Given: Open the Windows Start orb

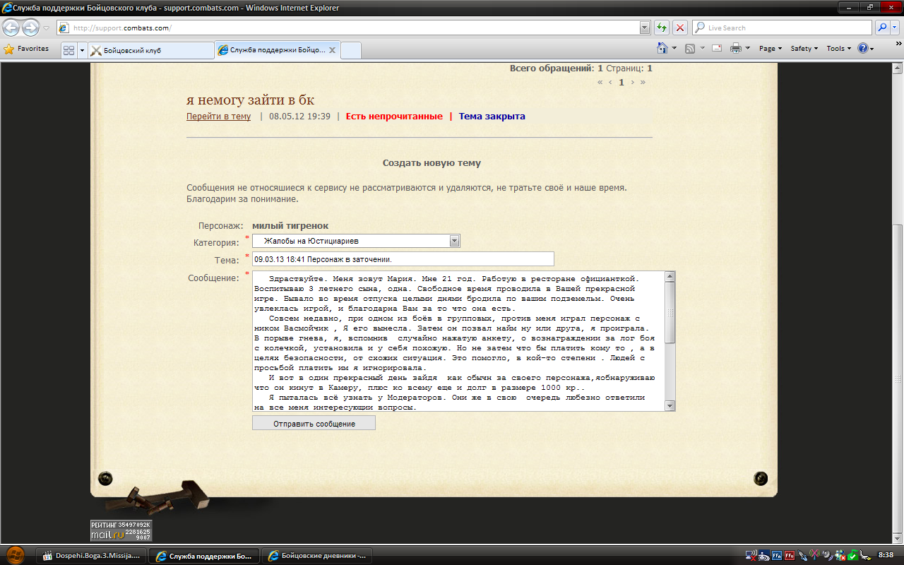Looking at the screenshot, I should pos(15,555).
